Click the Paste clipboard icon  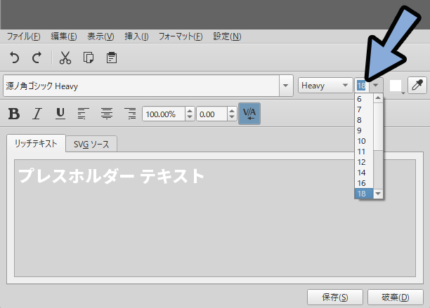[x=112, y=58]
